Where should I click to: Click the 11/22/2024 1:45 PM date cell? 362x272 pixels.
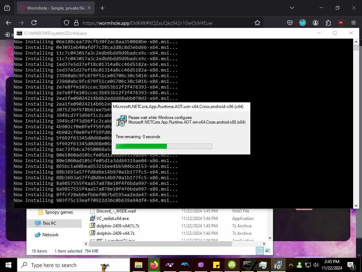(199, 211)
